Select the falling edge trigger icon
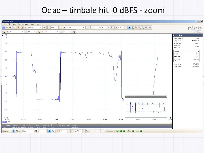 tap(53, 131)
